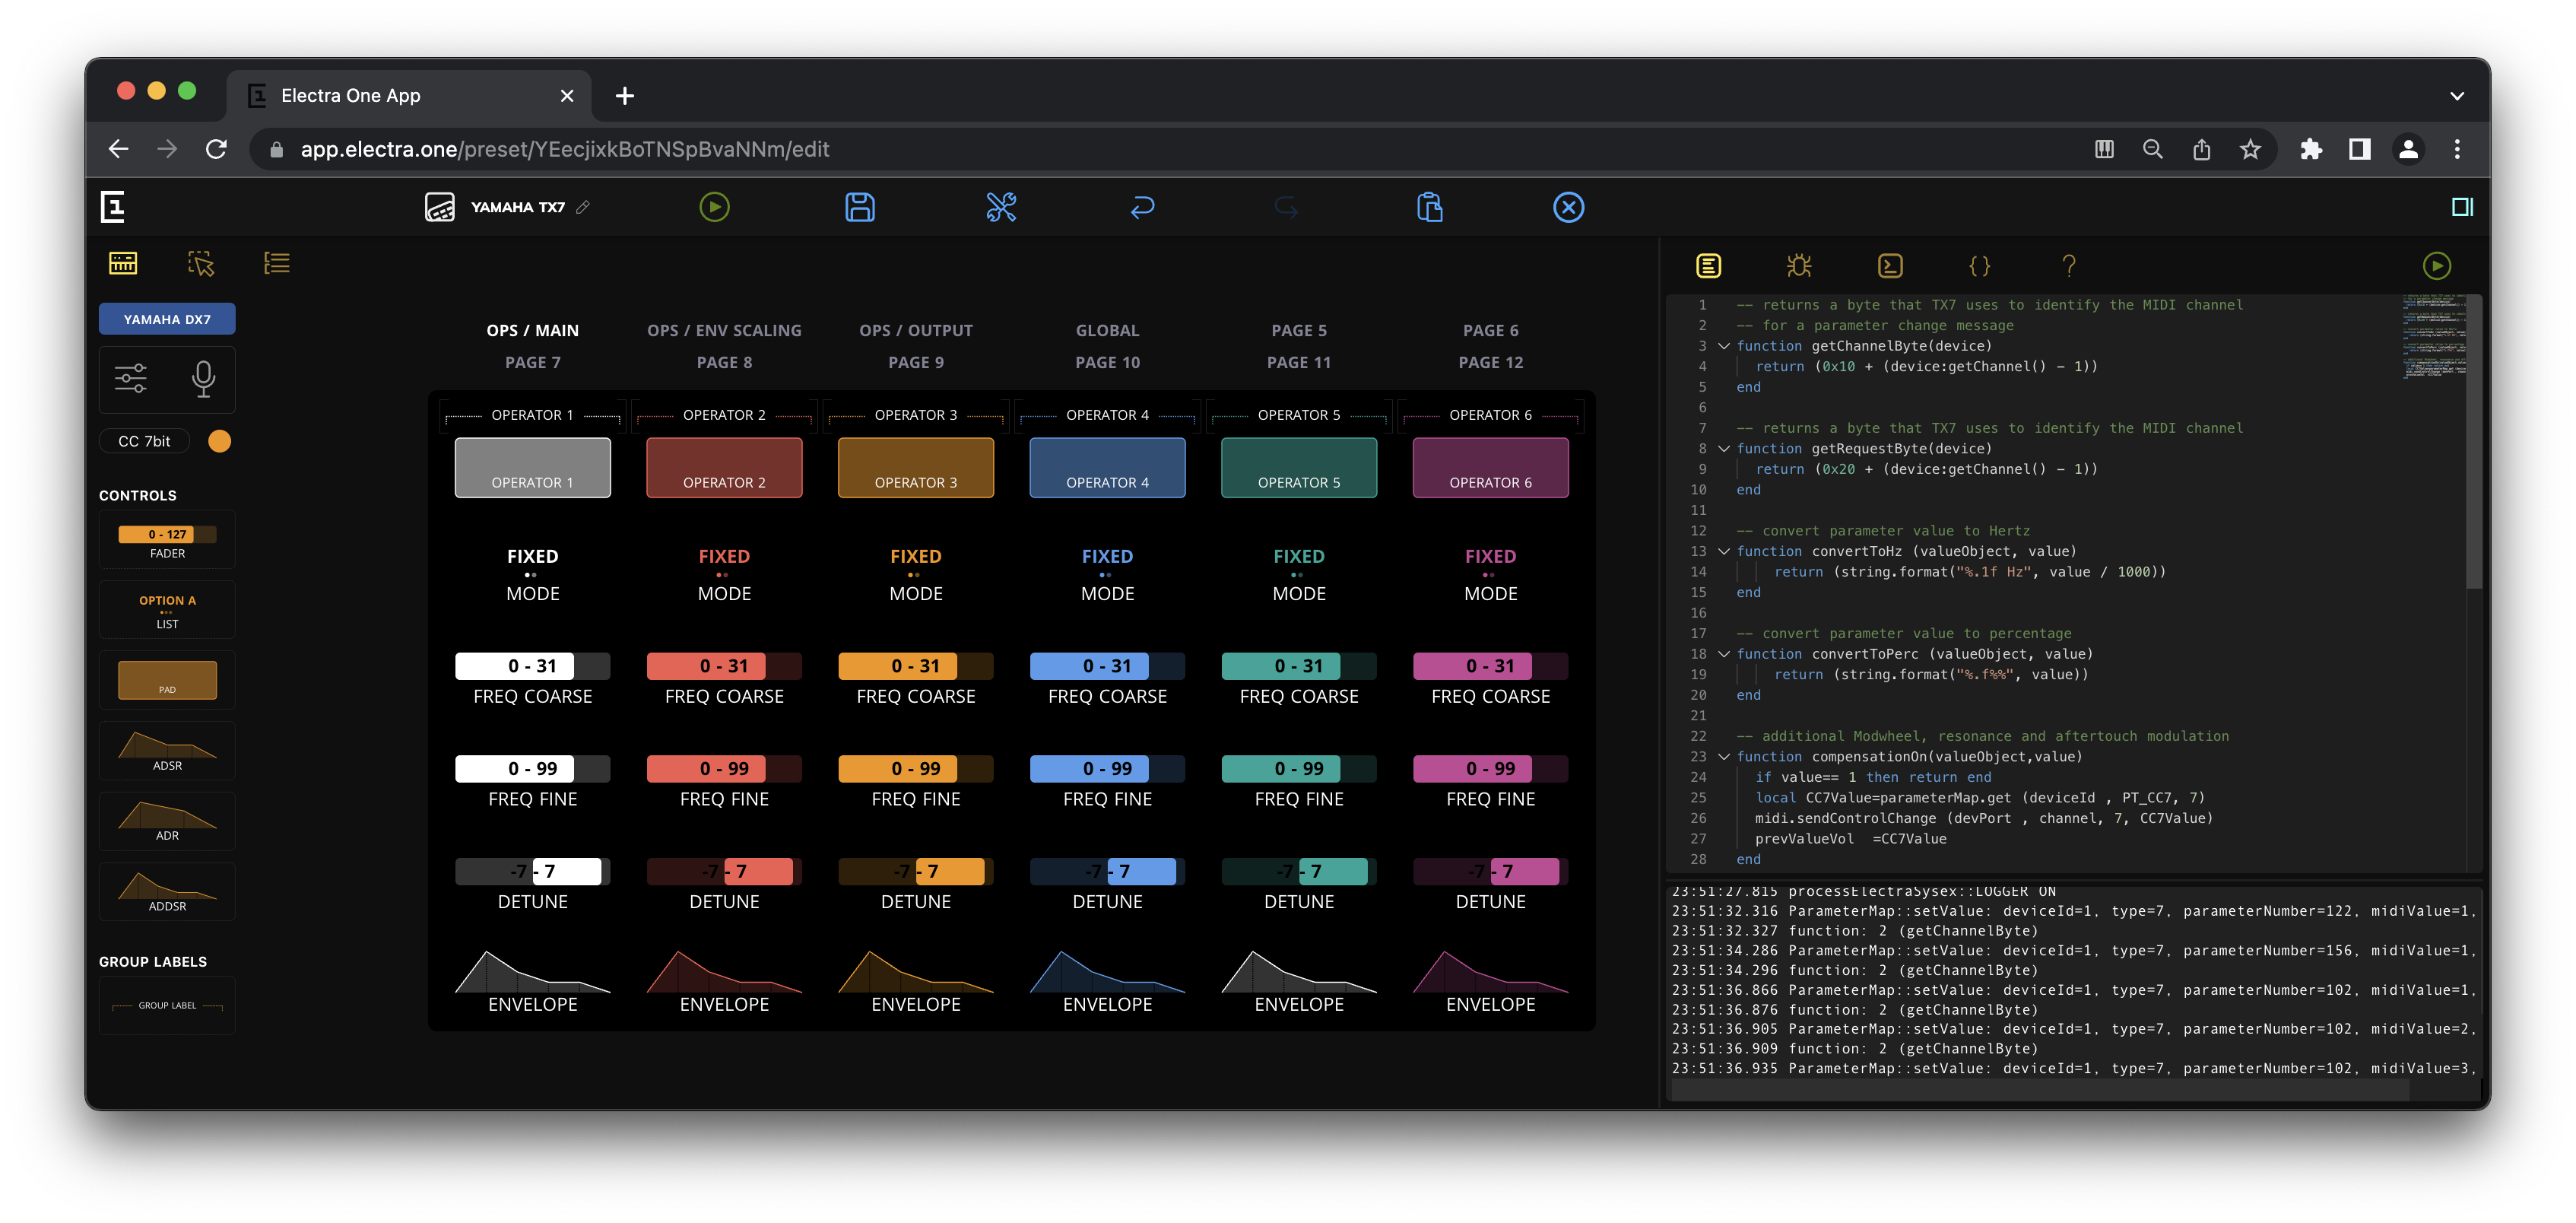Open the debugger bug icon in Lua panel

tap(1798, 265)
